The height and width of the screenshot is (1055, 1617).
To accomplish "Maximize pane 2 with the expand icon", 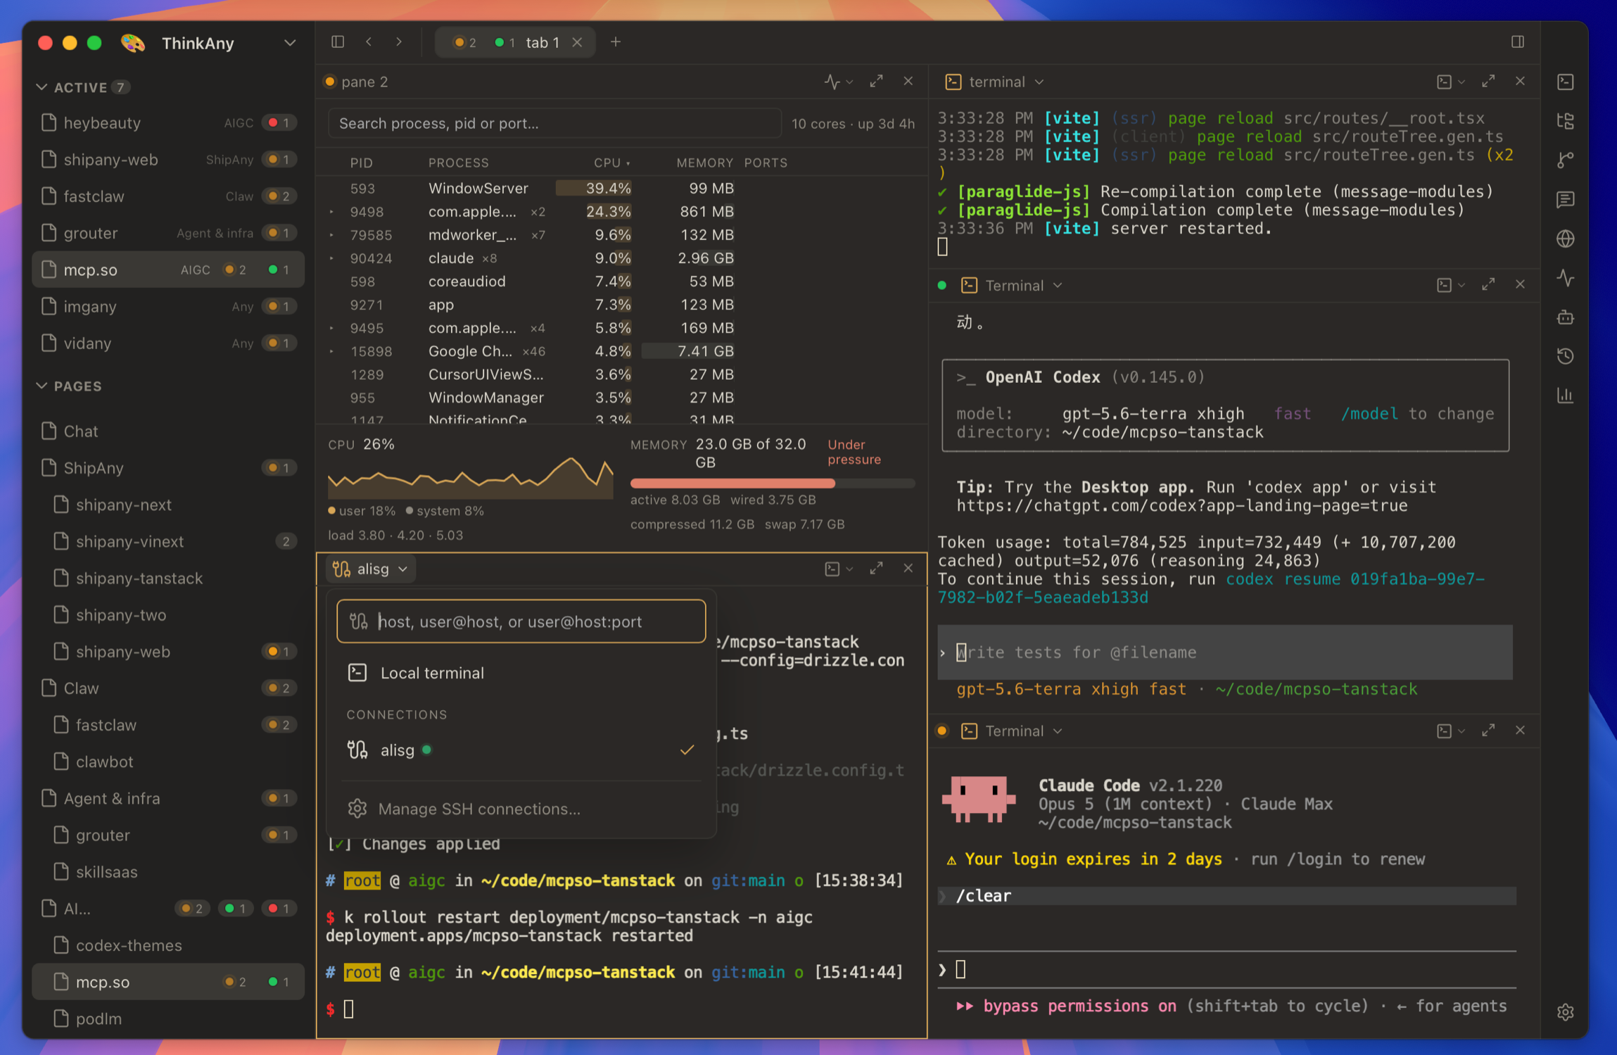I will 876,82.
